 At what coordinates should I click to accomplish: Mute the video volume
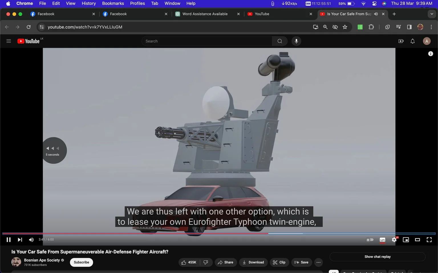pyautogui.click(x=31, y=240)
